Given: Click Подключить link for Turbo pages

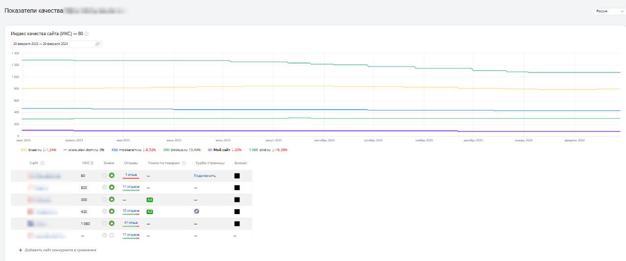Looking at the screenshot, I should [x=204, y=175].
